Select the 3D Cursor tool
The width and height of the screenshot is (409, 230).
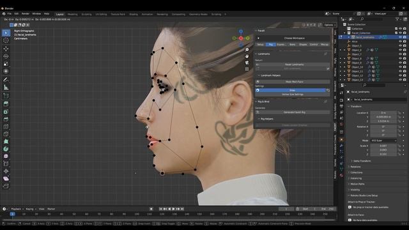pyautogui.click(x=6, y=40)
